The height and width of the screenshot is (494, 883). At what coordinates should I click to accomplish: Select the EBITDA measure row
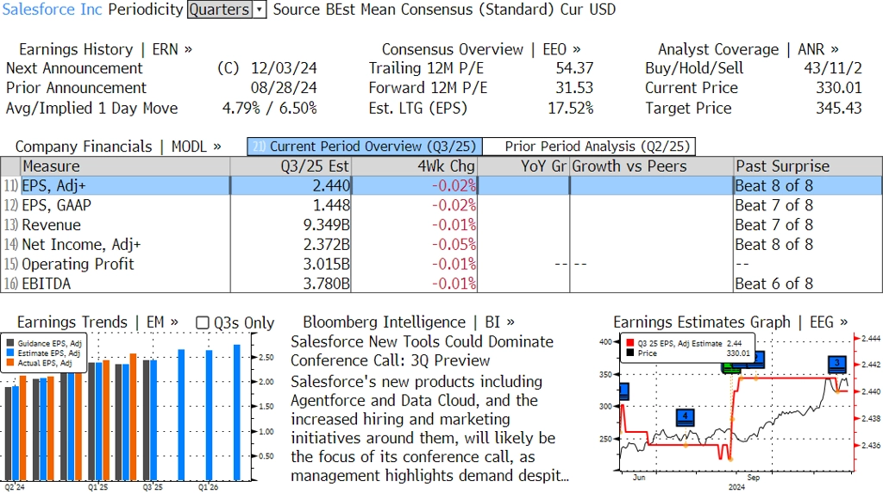point(441,284)
